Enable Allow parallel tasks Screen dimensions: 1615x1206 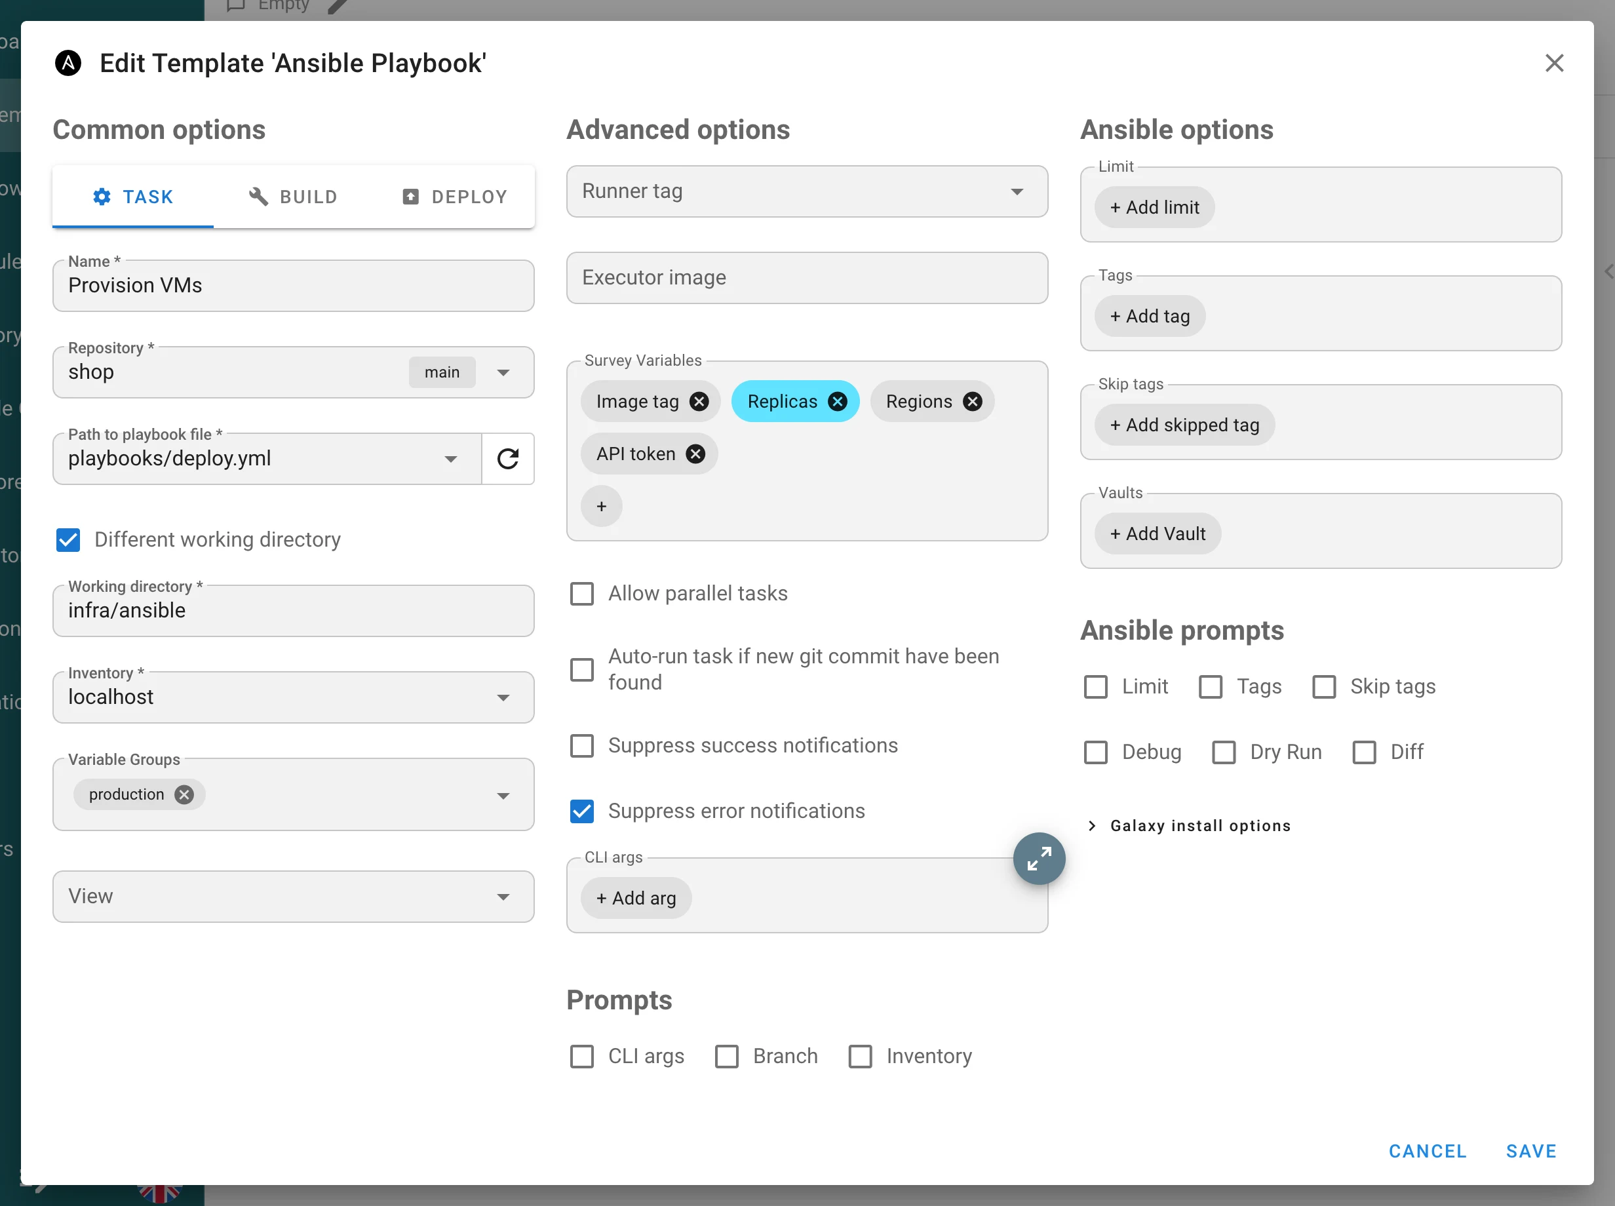(582, 594)
